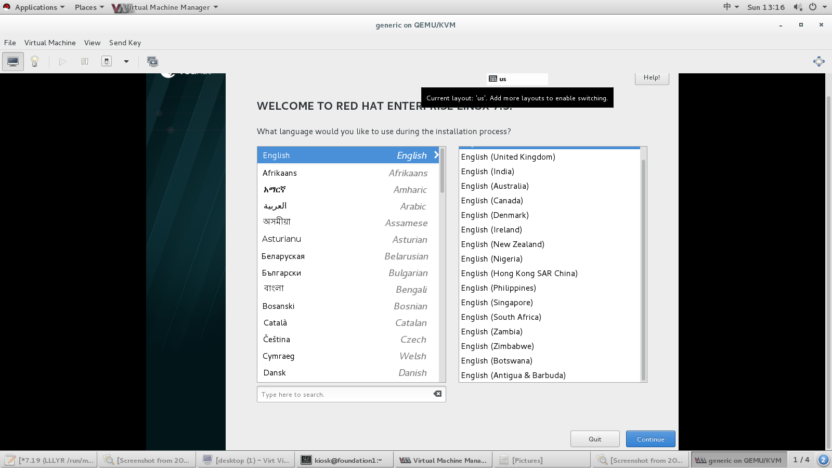Click the Help! button
The height and width of the screenshot is (468, 832).
pyautogui.click(x=652, y=78)
